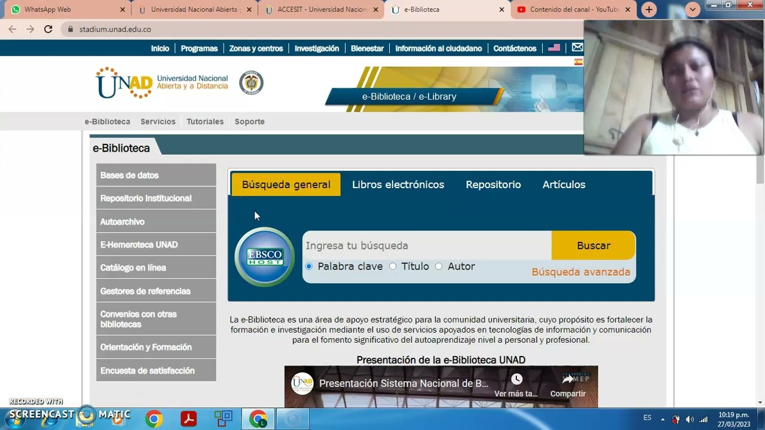Click the EBSCO Host logo
The image size is (765, 430).
[265, 257]
